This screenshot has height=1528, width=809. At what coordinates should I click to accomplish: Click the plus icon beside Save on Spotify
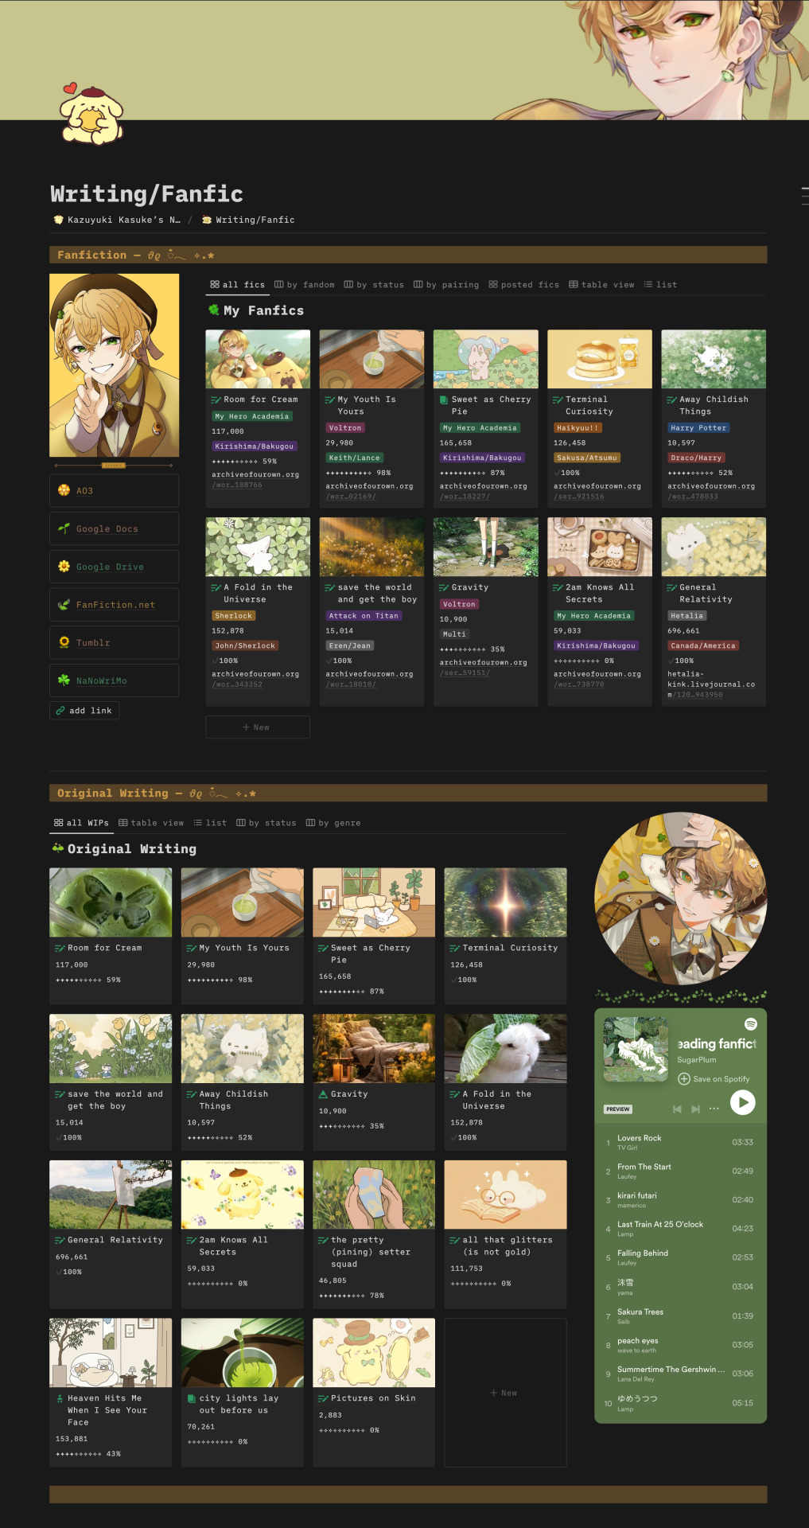pos(683,1079)
